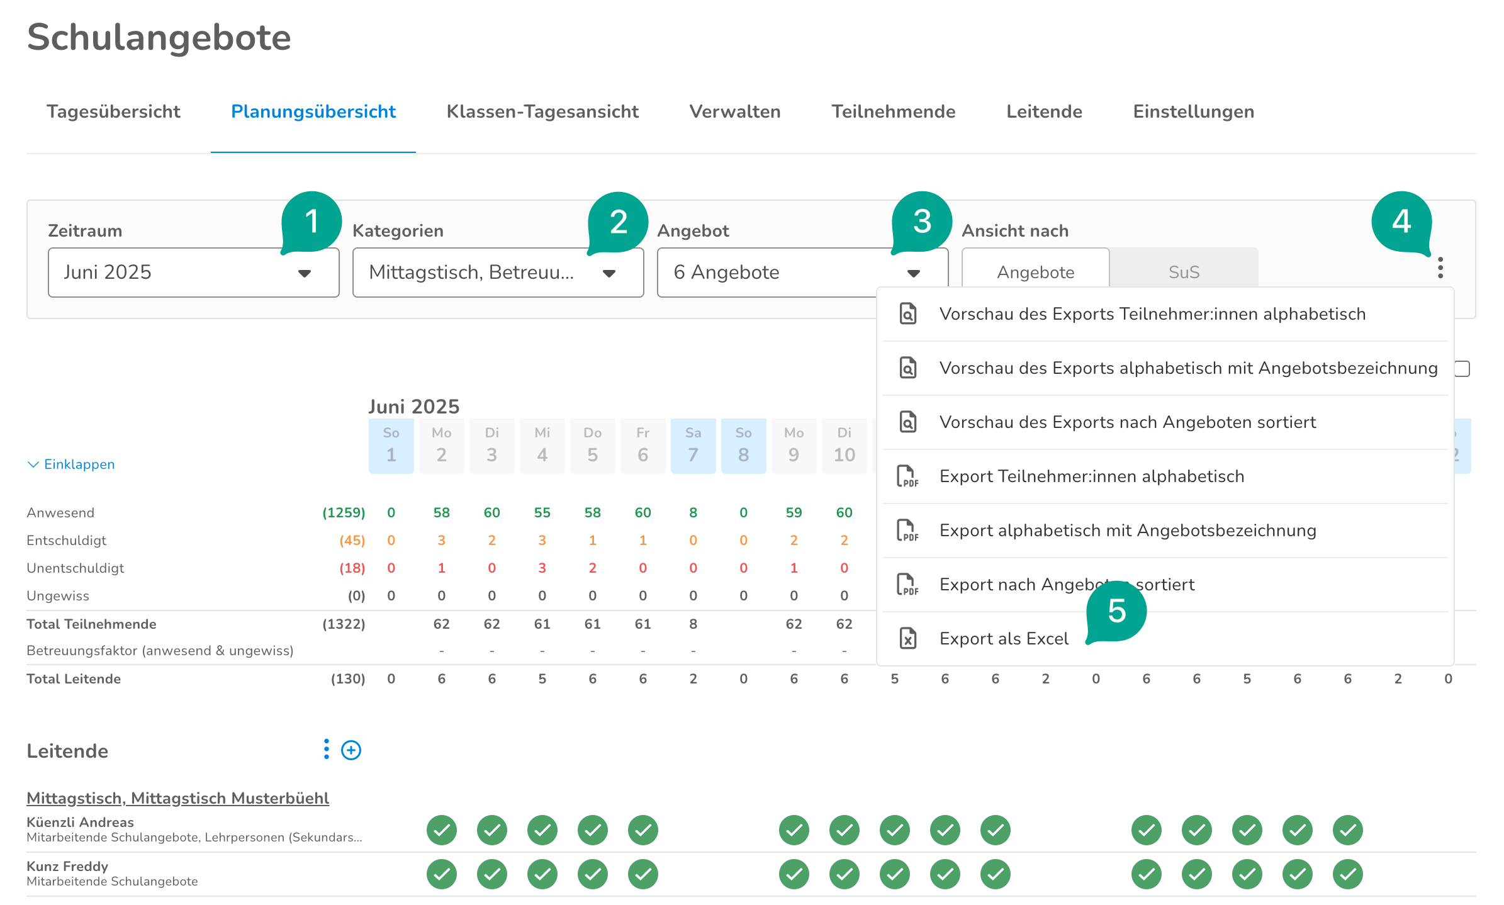Open the Leitende section three-dot menu
The height and width of the screenshot is (905, 1504).
click(x=326, y=749)
